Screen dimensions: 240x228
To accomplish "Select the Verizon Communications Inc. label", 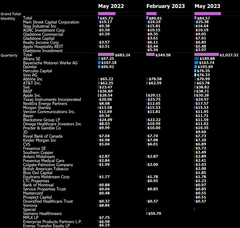I will coord(49,112).
